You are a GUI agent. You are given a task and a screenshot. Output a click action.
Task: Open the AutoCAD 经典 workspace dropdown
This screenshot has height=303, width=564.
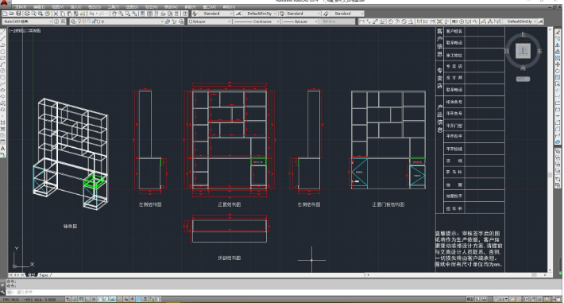(28, 21)
